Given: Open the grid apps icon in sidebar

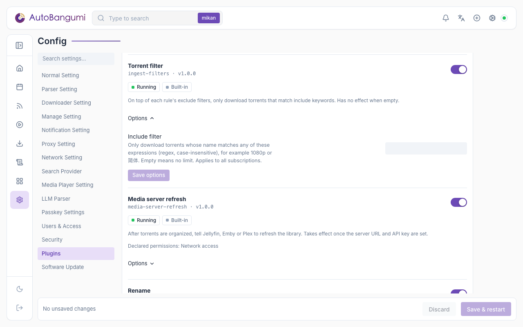Looking at the screenshot, I should [x=20, y=181].
